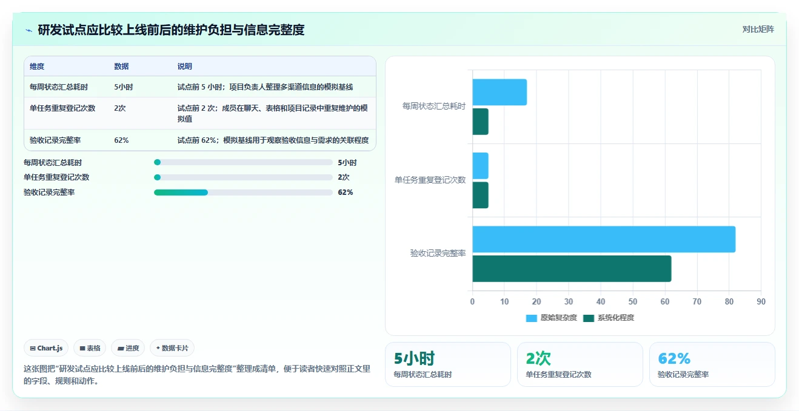Click the caption paragraph starting 这张图把
This screenshot has width=799, height=411.
click(x=197, y=375)
